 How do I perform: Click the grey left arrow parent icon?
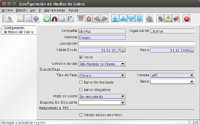click(97, 19)
